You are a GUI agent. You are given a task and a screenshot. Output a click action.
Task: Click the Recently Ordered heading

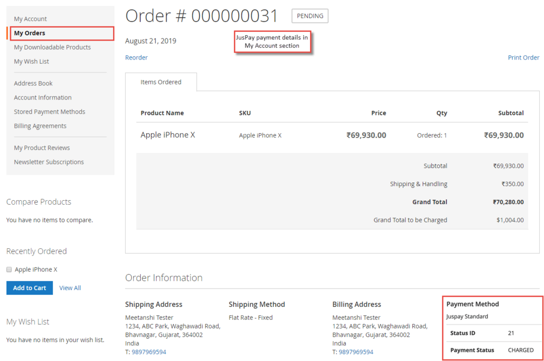tap(36, 251)
